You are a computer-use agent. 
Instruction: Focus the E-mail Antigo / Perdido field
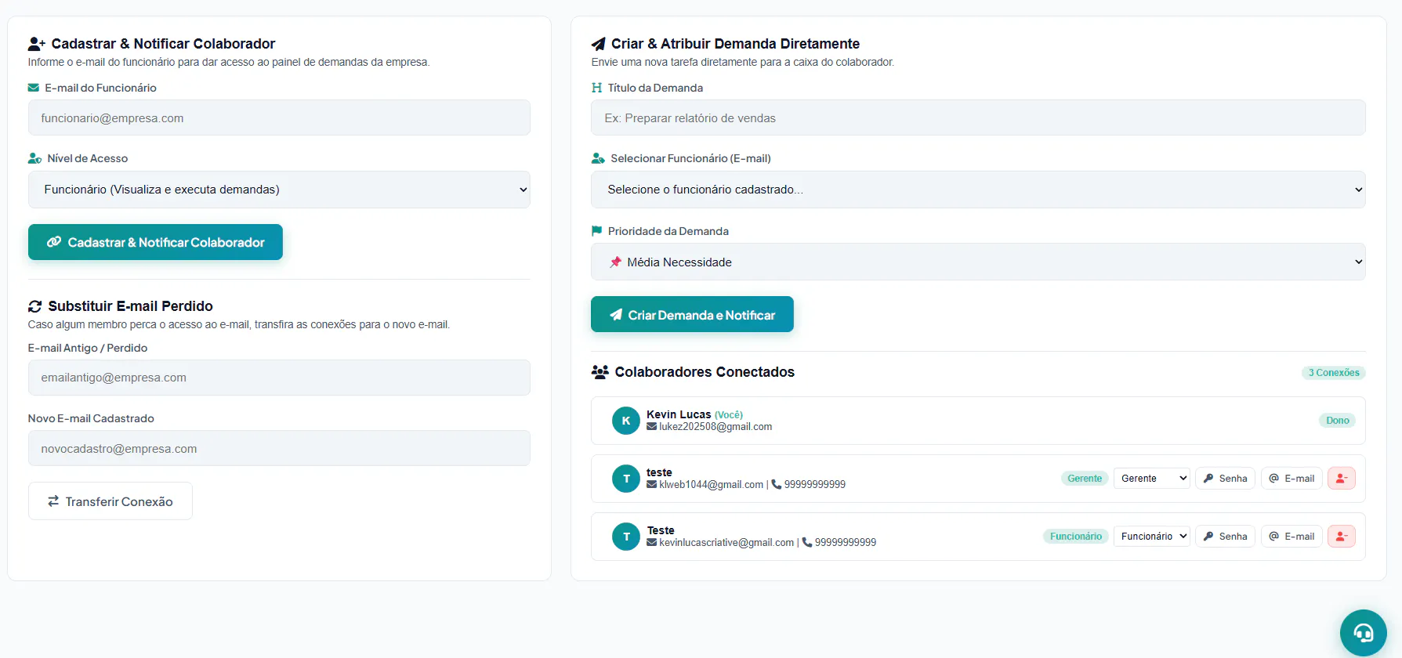point(279,378)
